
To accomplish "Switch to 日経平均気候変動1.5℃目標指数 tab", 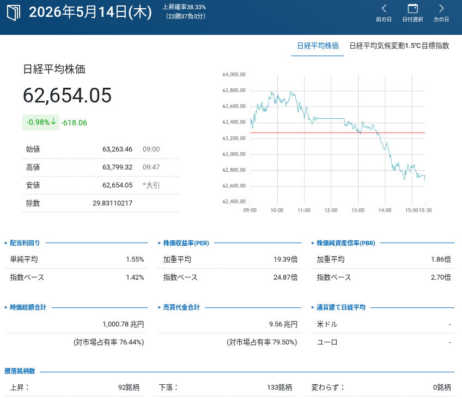I will click(399, 46).
